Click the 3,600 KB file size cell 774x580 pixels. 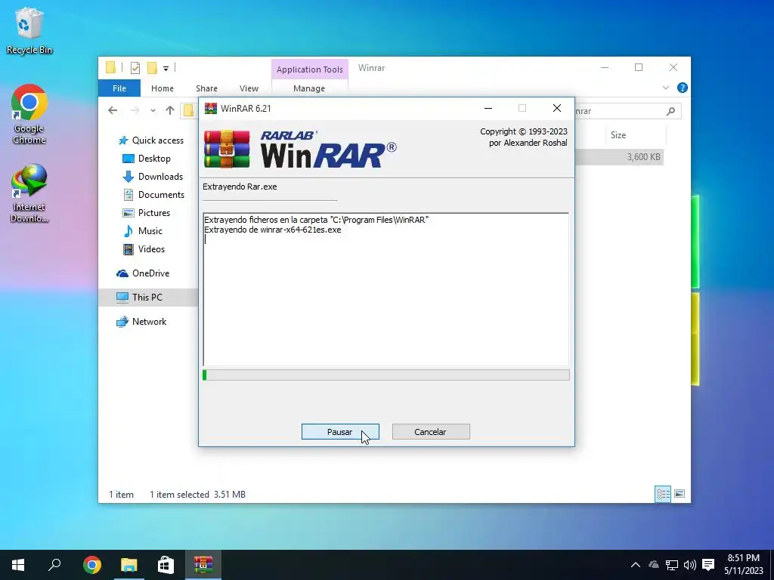644,157
